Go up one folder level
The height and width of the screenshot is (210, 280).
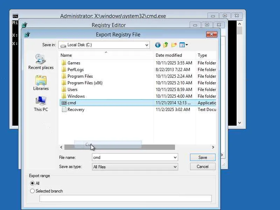[x=166, y=45]
